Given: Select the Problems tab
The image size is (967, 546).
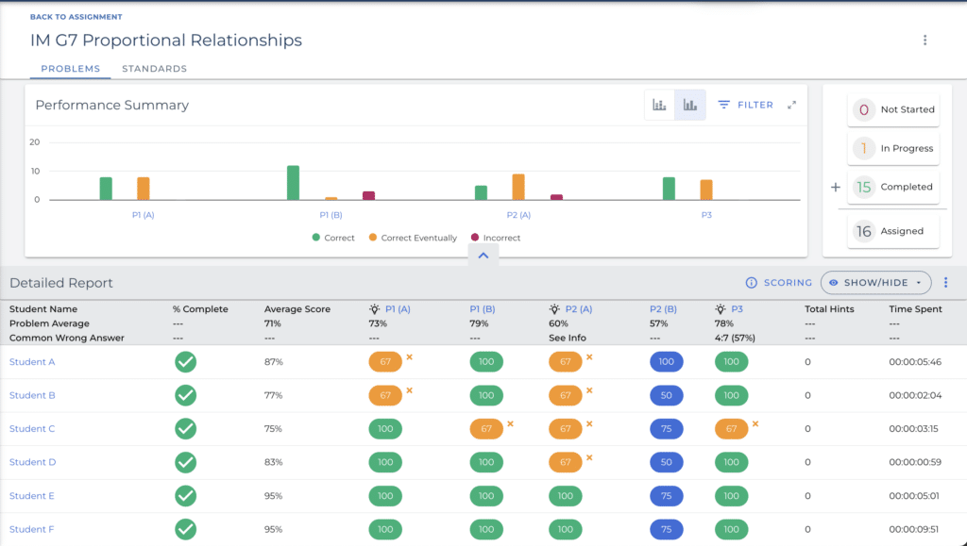Looking at the screenshot, I should point(71,69).
